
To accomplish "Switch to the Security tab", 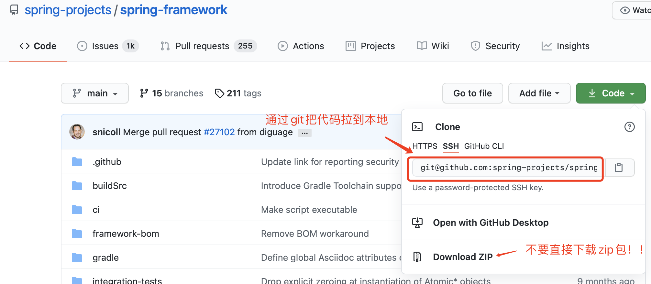I will (495, 46).
